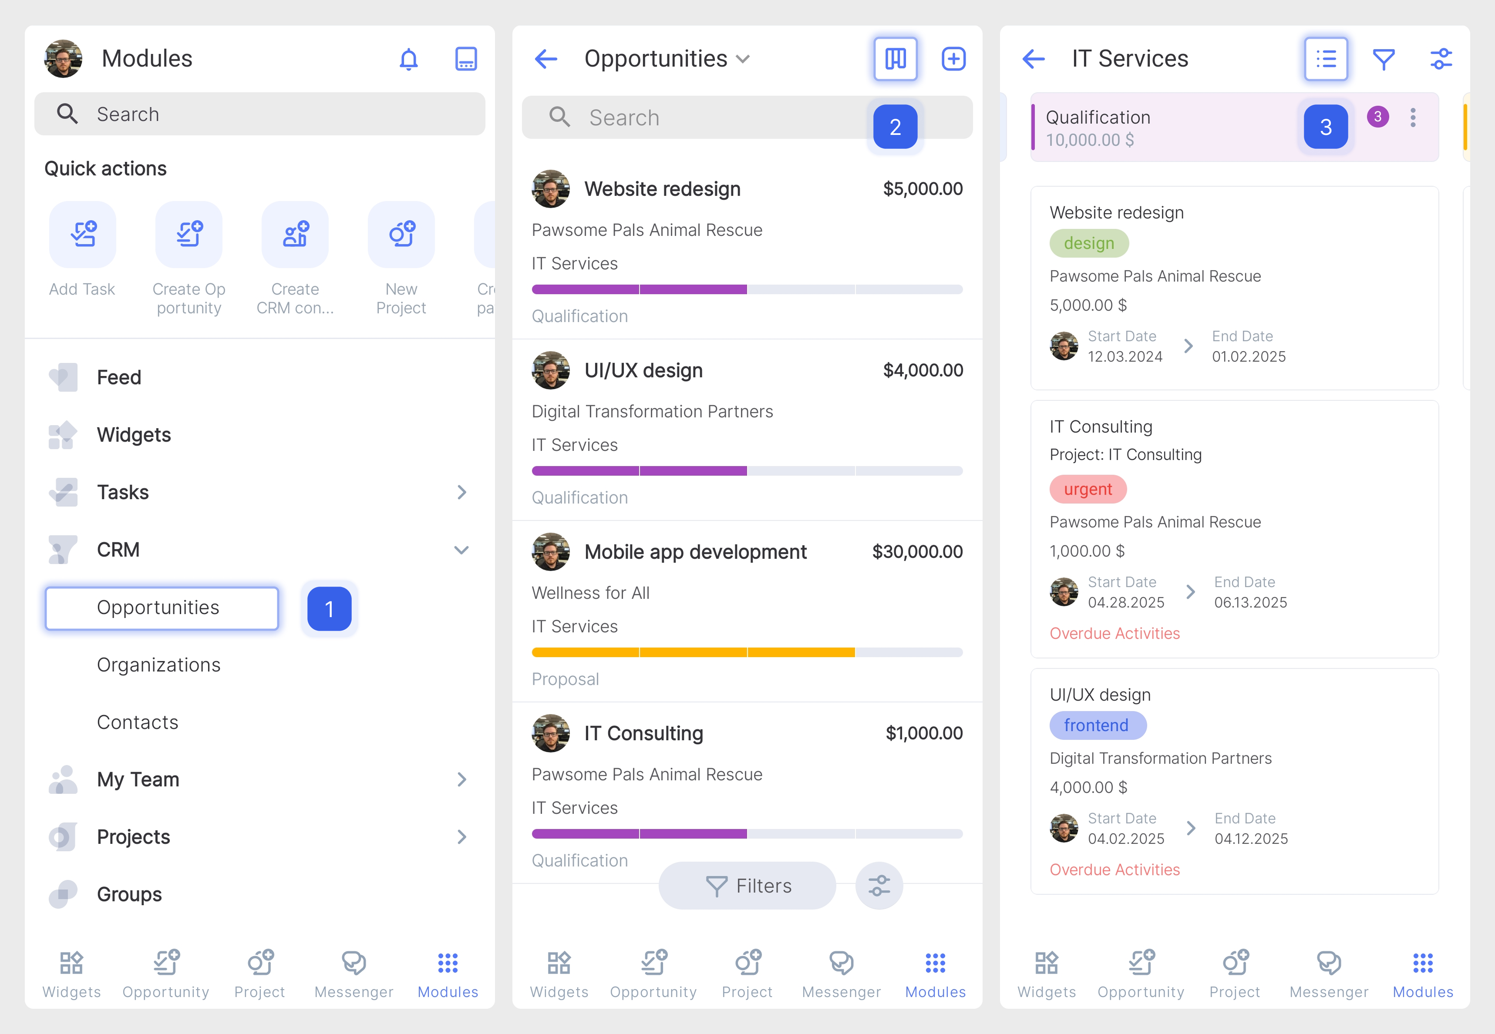Collapse the CRM section chevron
This screenshot has height=1034, width=1495.
[461, 550]
